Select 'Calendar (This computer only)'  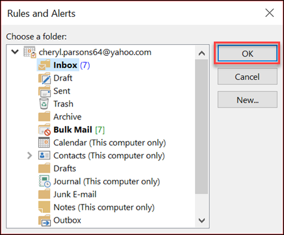coord(110,143)
